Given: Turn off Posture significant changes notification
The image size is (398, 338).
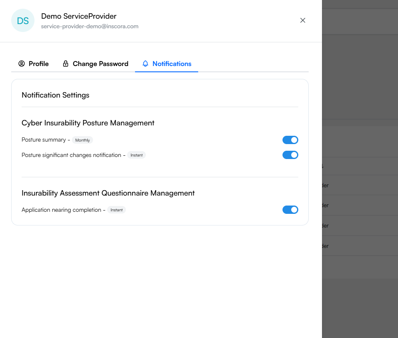Looking at the screenshot, I should click(x=290, y=155).
